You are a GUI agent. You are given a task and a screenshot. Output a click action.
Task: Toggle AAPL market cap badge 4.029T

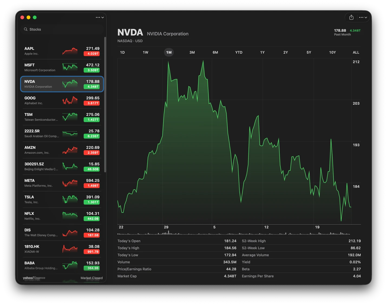click(92, 54)
